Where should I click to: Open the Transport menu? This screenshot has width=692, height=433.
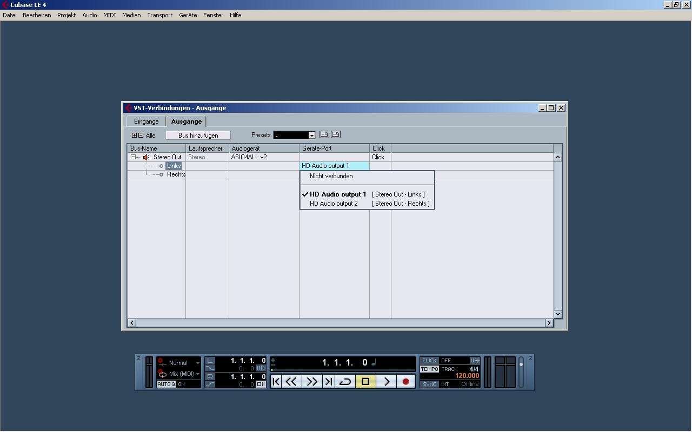pyautogui.click(x=160, y=15)
